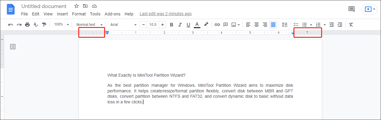
Task: Move the document using the folder icon
Action: 85,6
